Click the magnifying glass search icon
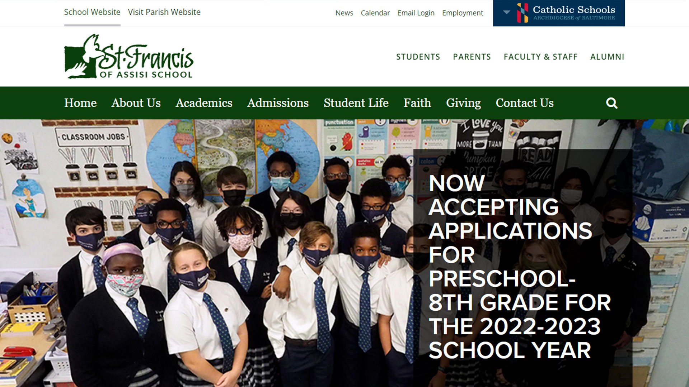This screenshot has height=387, width=689. (x=612, y=103)
